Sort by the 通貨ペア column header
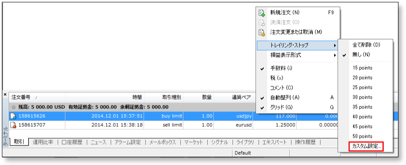The height and width of the screenshot is (165, 406). click(x=233, y=97)
